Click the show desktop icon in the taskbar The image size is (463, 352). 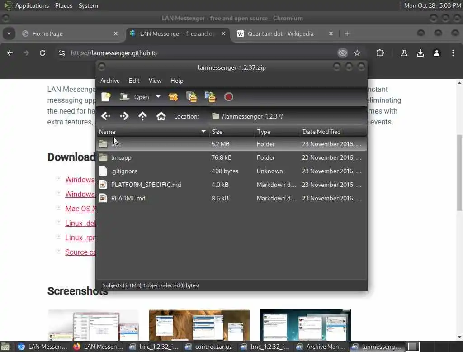pos(5,347)
